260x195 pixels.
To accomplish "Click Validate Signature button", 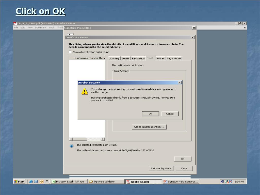I will [x=161, y=169].
